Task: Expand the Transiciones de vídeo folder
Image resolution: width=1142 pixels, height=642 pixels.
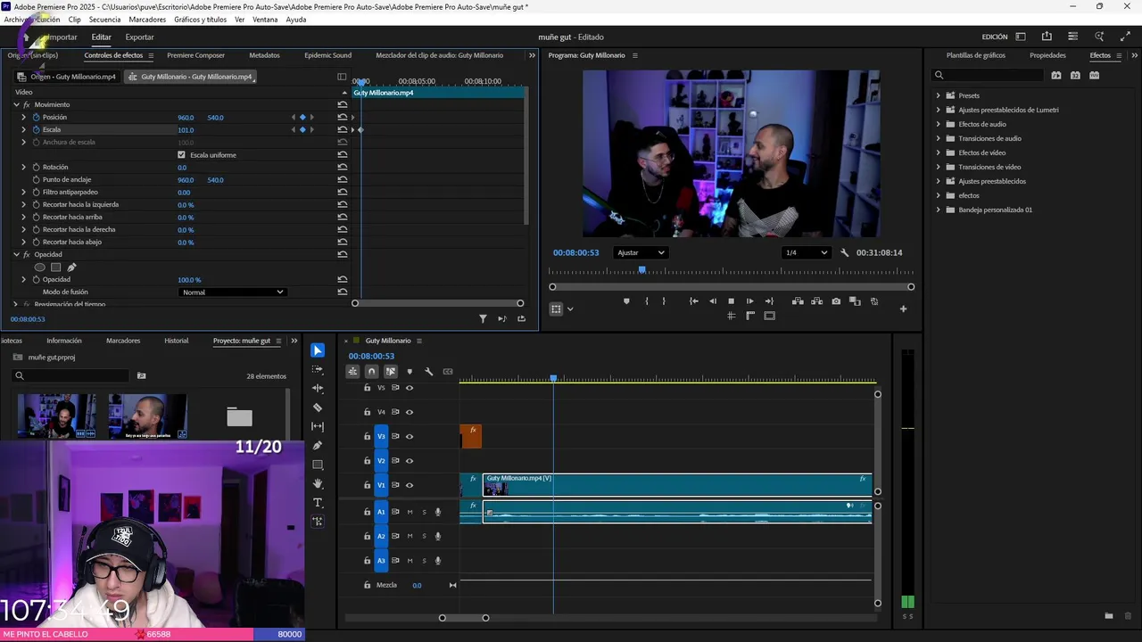Action: [x=938, y=167]
